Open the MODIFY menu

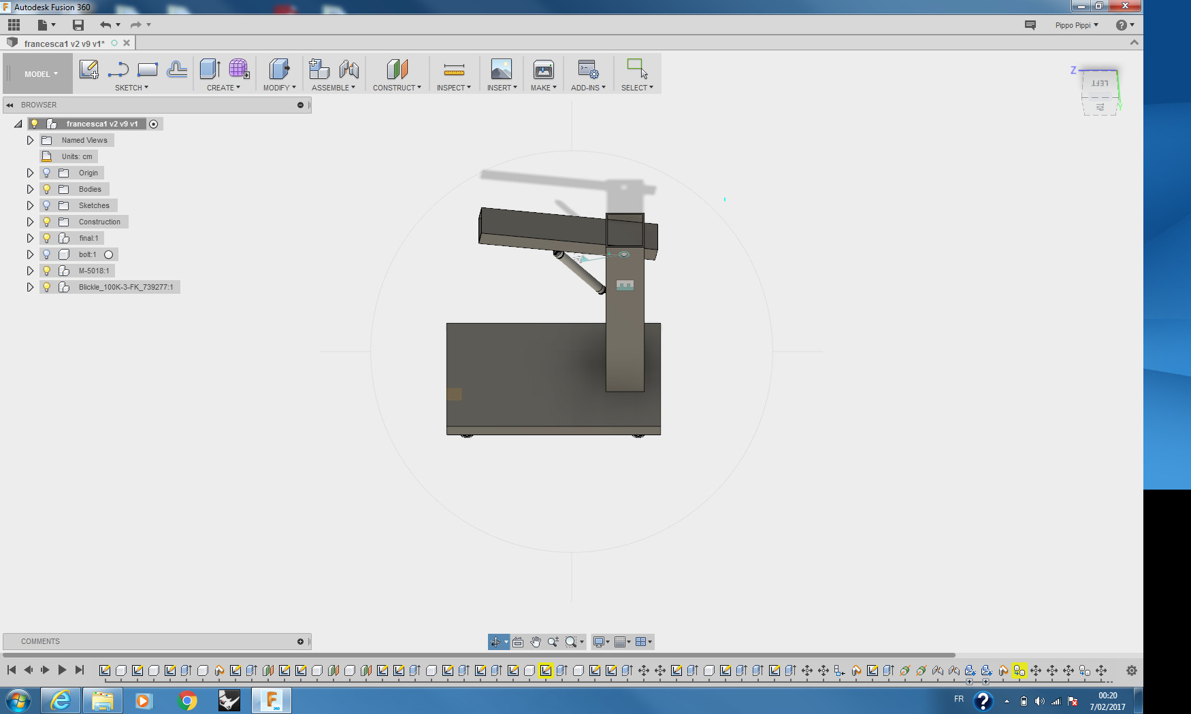coord(279,88)
